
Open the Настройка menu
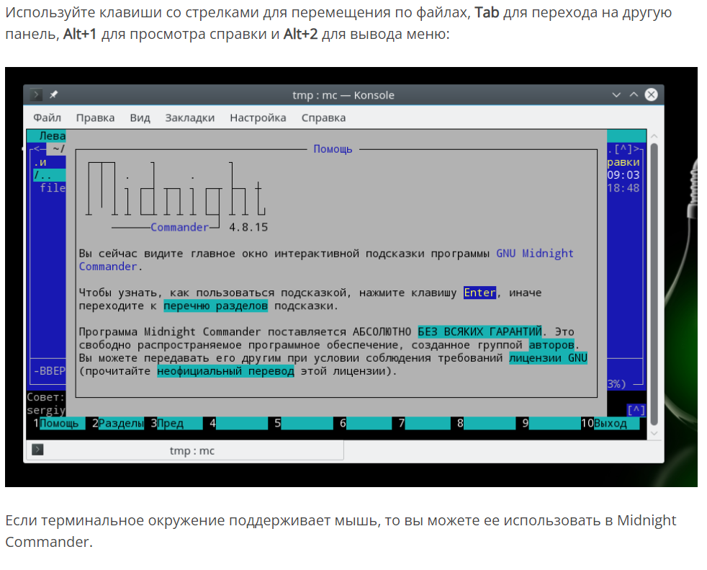[258, 117]
